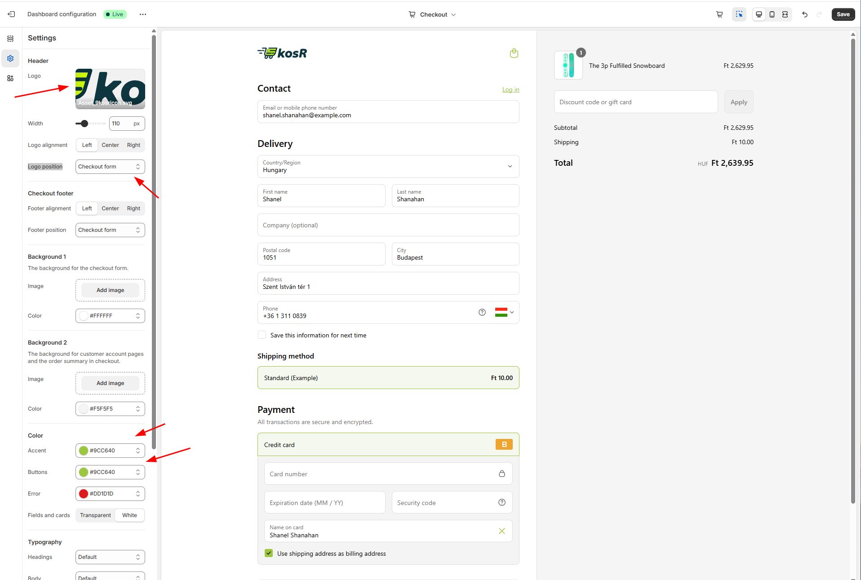The height and width of the screenshot is (580, 861).
Task: Set Fields and cards to Transparent
Action: pyautogui.click(x=95, y=515)
